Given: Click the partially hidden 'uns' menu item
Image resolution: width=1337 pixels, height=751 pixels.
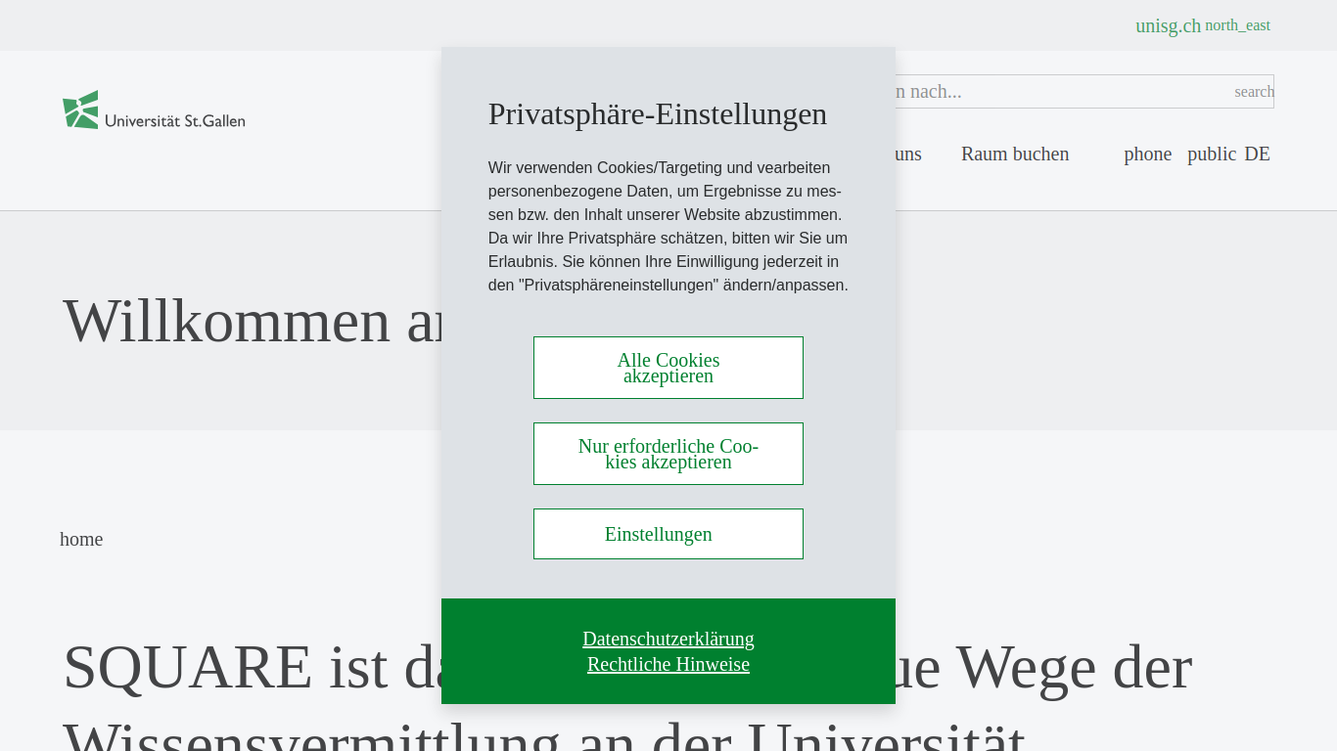Looking at the screenshot, I should pyautogui.click(x=908, y=154).
